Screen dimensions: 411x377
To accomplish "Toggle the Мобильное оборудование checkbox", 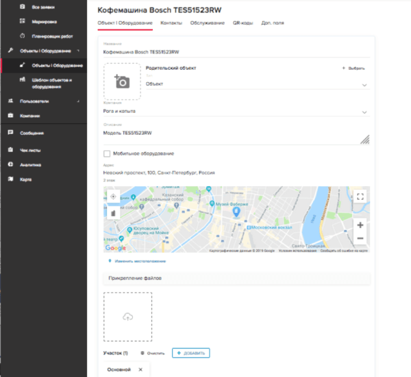I will point(107,154).
